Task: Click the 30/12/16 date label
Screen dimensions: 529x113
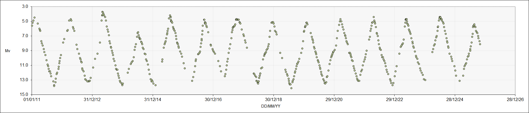Action: click(213, 99)
